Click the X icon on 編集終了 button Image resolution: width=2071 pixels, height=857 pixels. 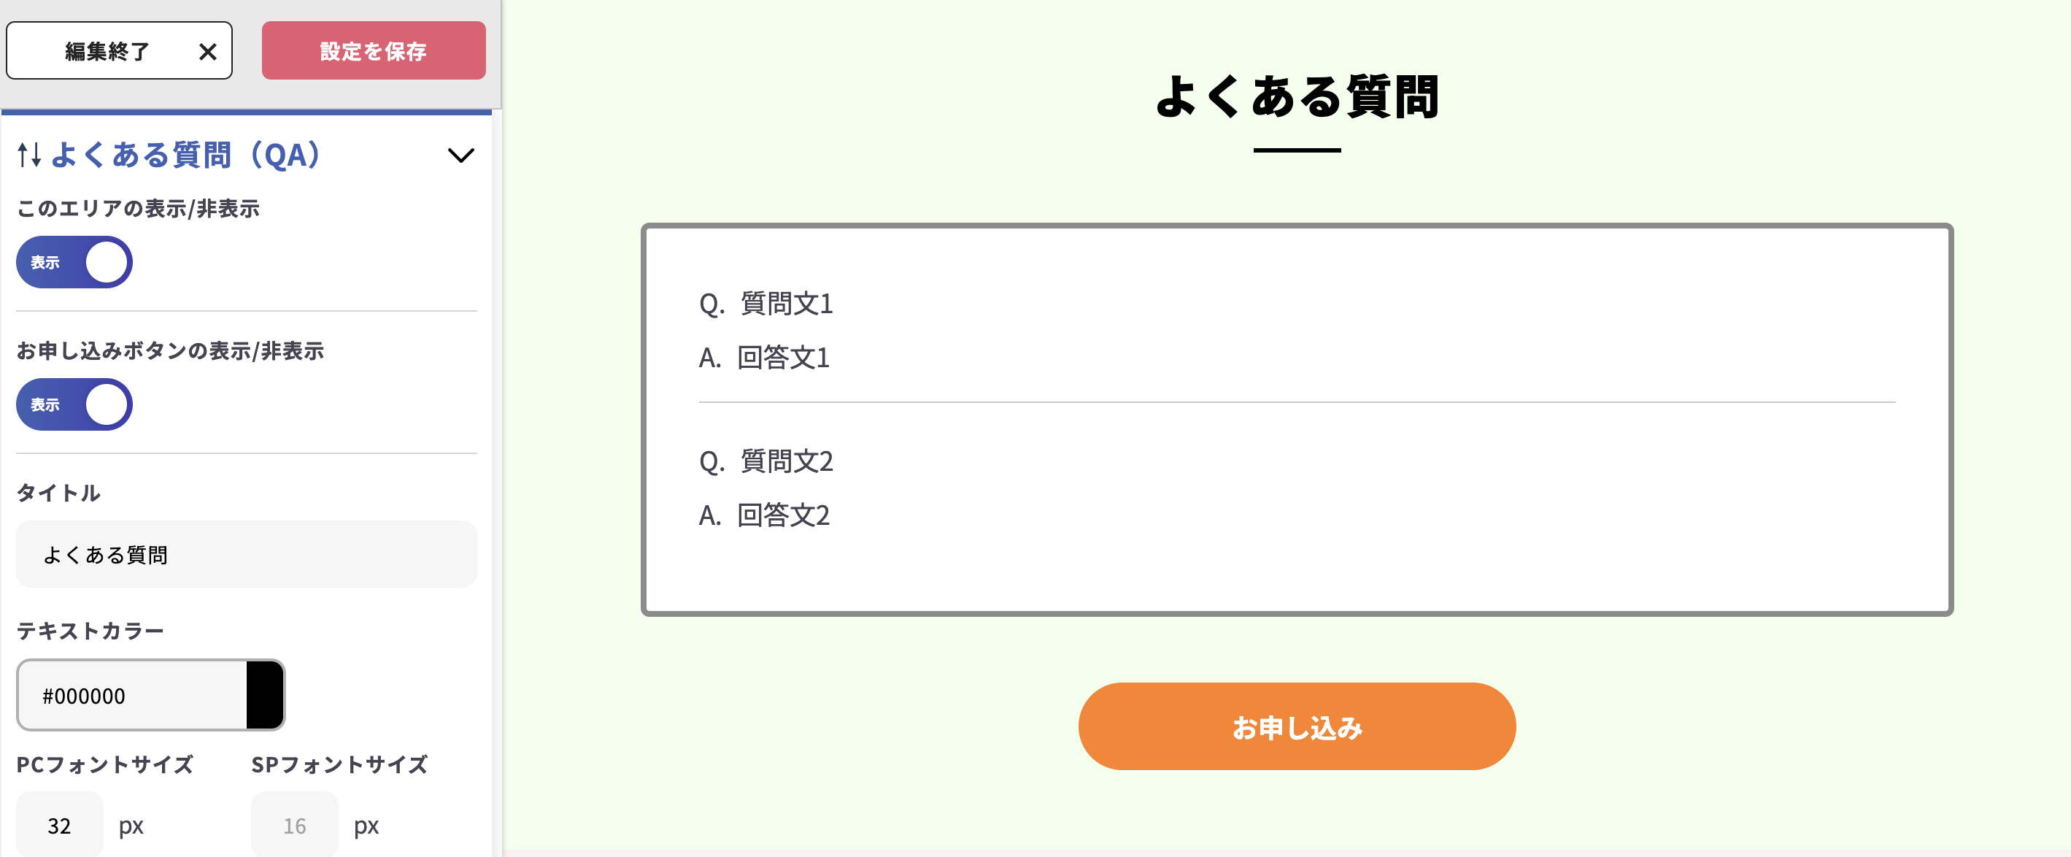click(208, 50)
